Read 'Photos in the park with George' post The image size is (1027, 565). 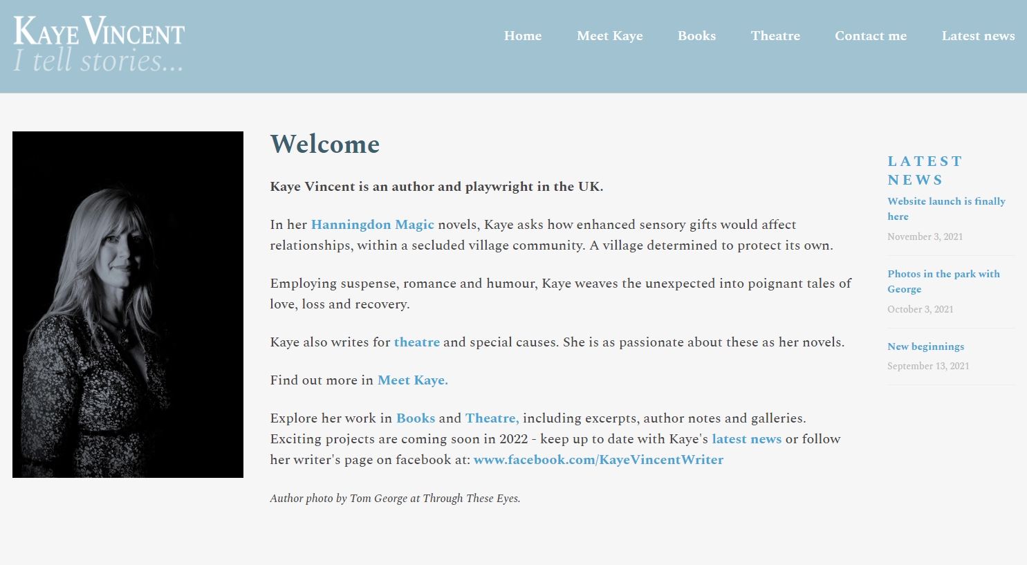pyautogui.click(x=943, y=281)
